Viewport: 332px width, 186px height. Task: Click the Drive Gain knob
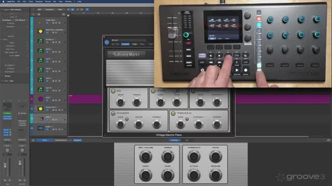click(160, 102)
